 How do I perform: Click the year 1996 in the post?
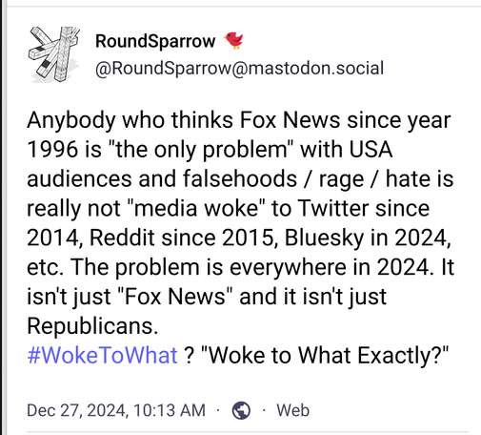pyautogui.click(x=52, y=150)
